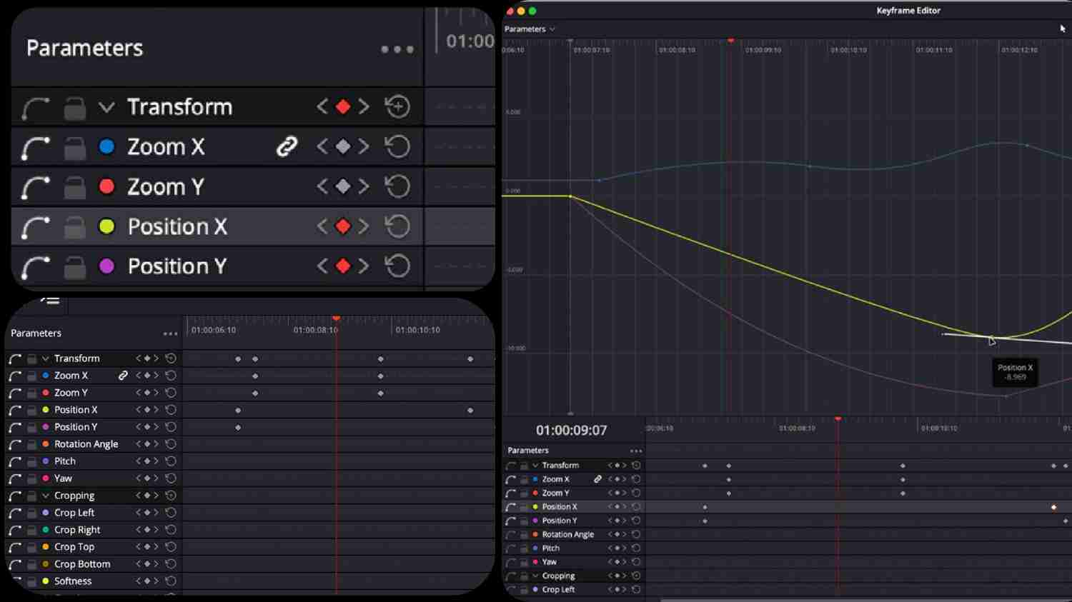Add a keyframe diamond on the Crop Bottom row
This screenshot has width=1072, height=602.
click(x=147, y=564)
